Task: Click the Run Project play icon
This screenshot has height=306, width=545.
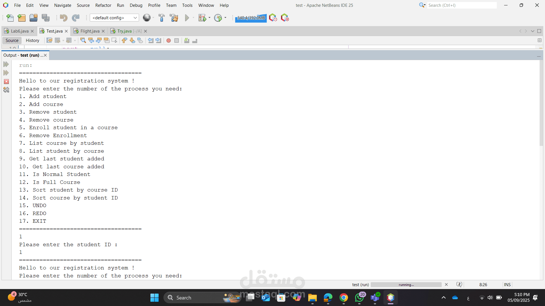Action: click(x=187, y=18)
